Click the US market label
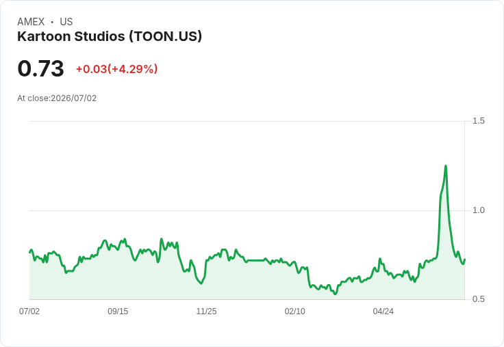The height and width of the screenshot is (347, 504). tap(66, 22)
